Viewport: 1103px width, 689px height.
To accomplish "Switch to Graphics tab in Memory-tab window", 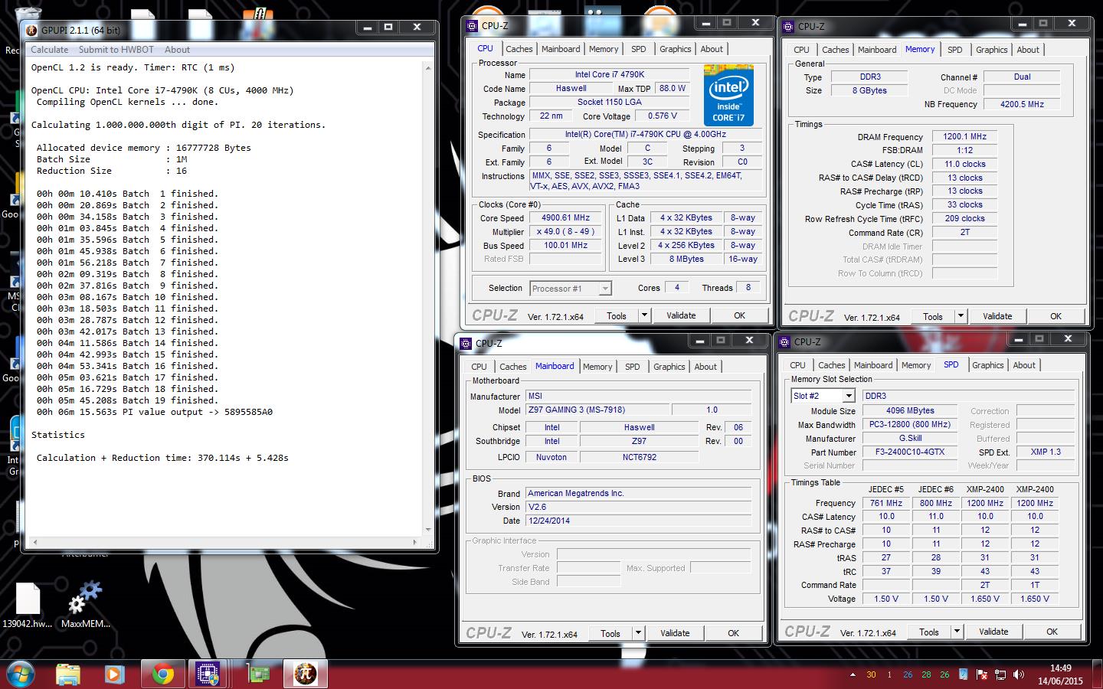I will [991, 50].
